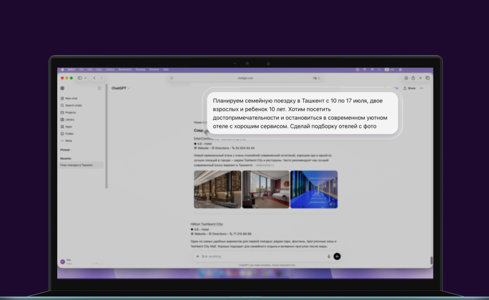Open the hotel lobby photo thumbnail
Screen dimensions: 489x300
pyautogui.click(x=217, y=189)
